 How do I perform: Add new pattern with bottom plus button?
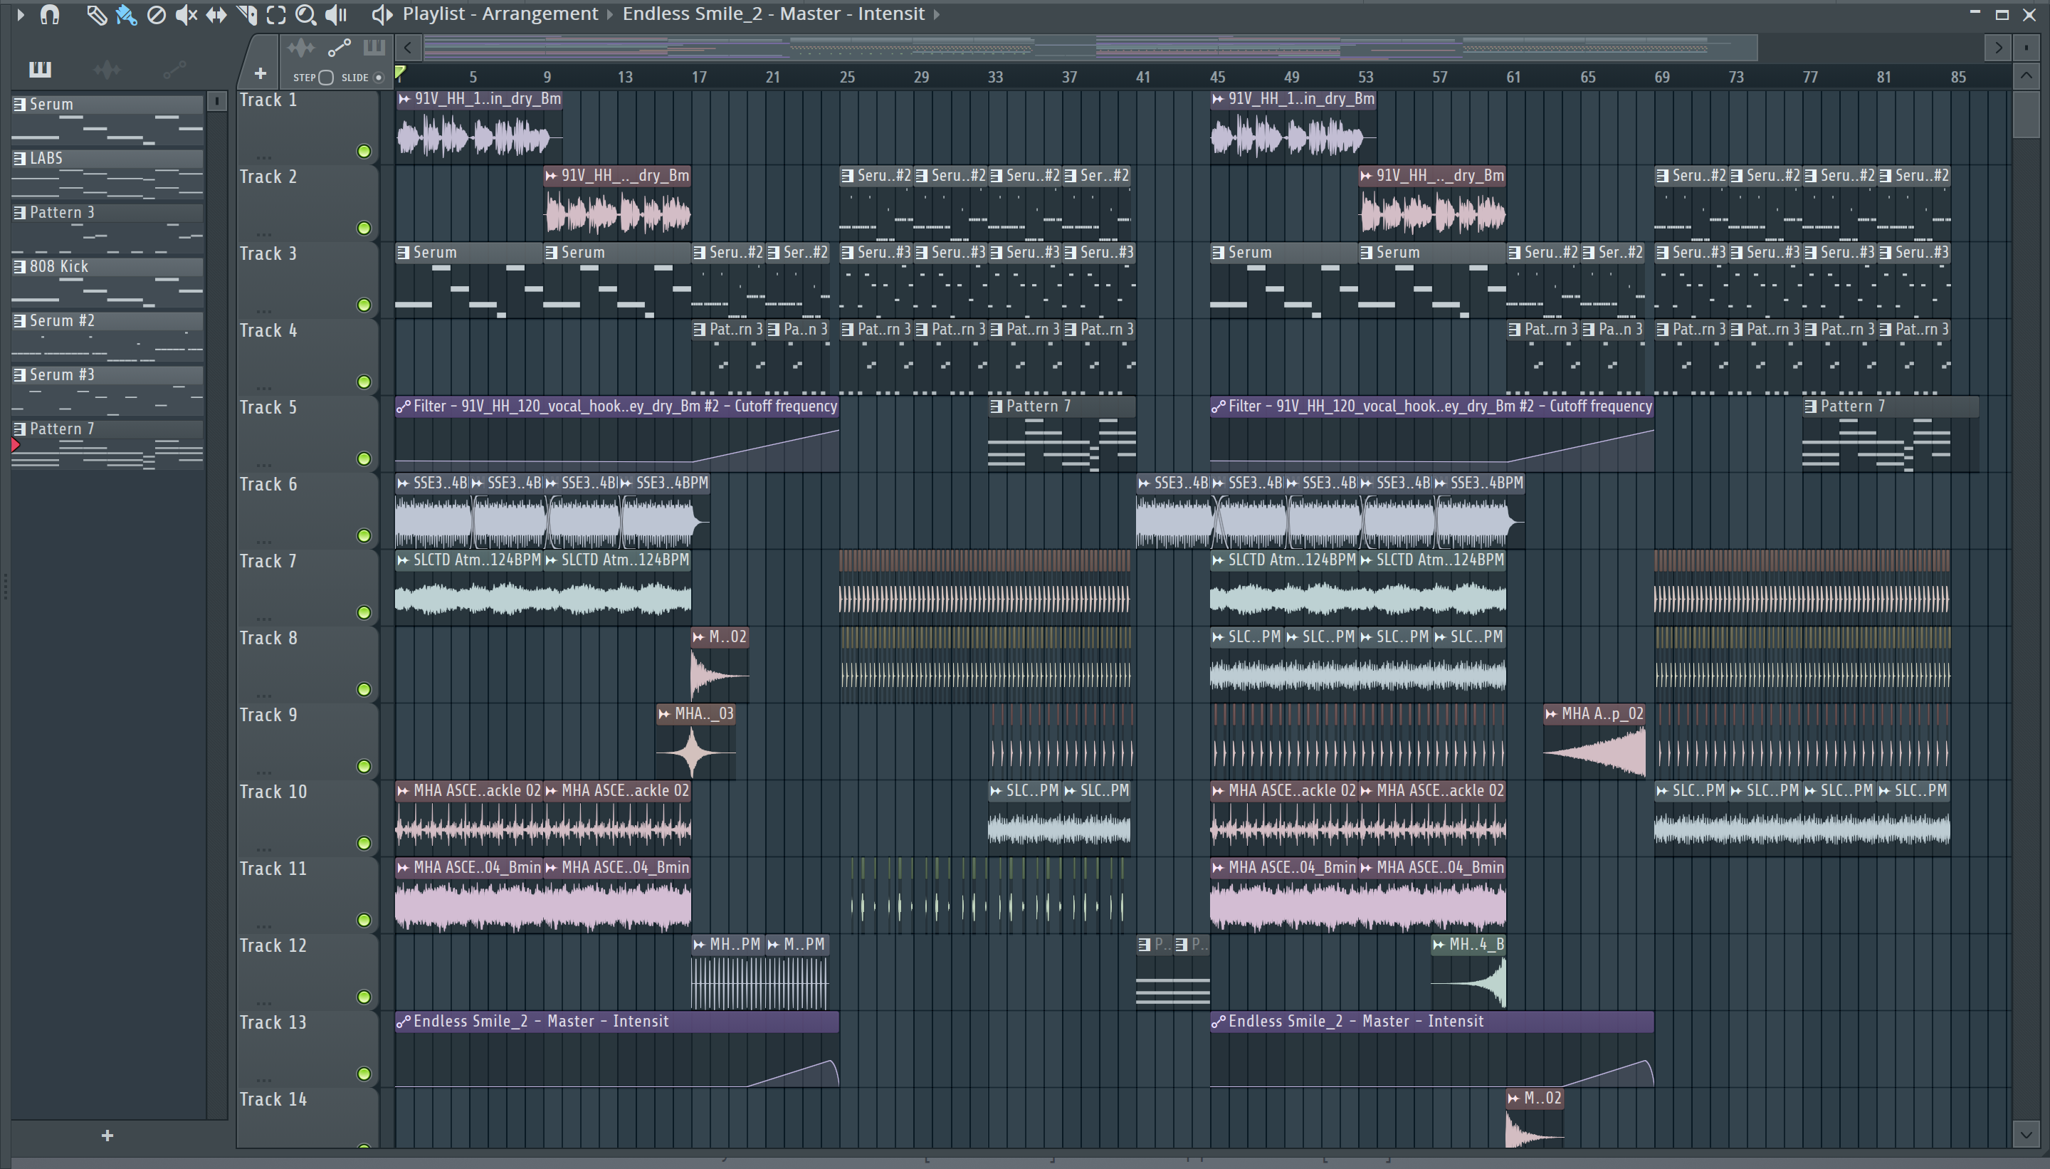[107, 1136]
